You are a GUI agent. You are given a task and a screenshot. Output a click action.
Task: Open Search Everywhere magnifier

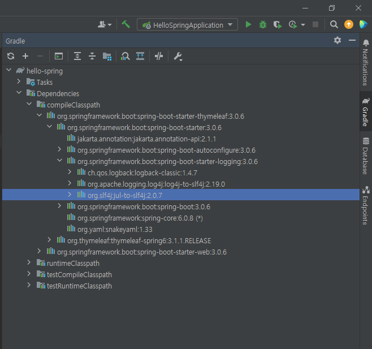334,24
